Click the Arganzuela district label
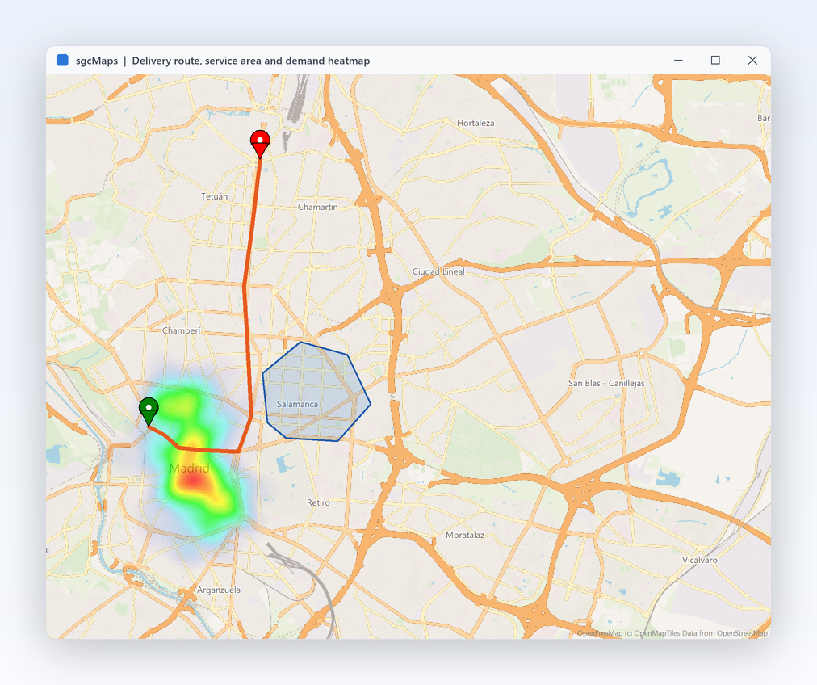Screen dimensions: 817x685 click(x=219, y=590)
